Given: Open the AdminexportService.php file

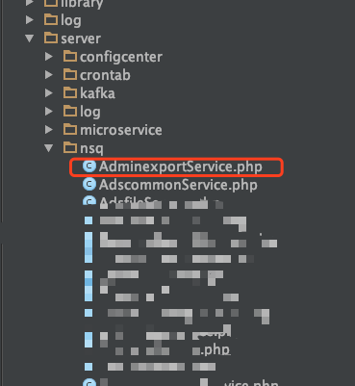Looking at the screenshot, I should 181,167.
